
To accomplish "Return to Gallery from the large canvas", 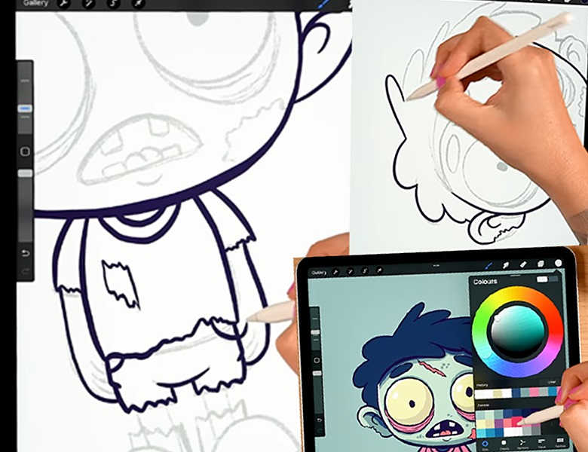I will [x=35, y=4].
